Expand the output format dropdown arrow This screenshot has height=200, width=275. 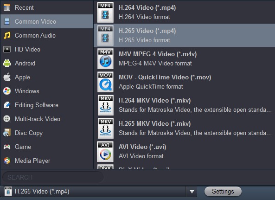192,192
